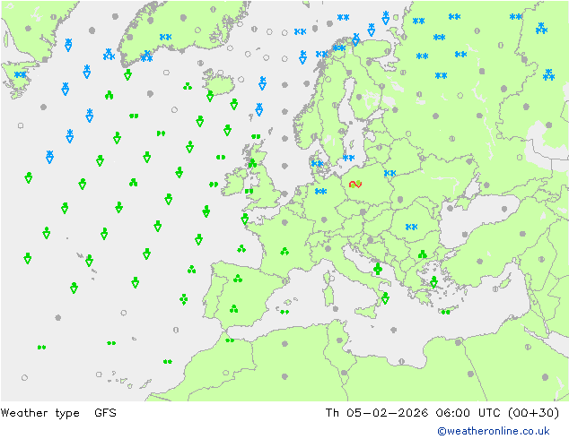Select the green shower symbol on Iceland's south coast
569x439 pixels.
pyautogui.click(x=210, y=96)
